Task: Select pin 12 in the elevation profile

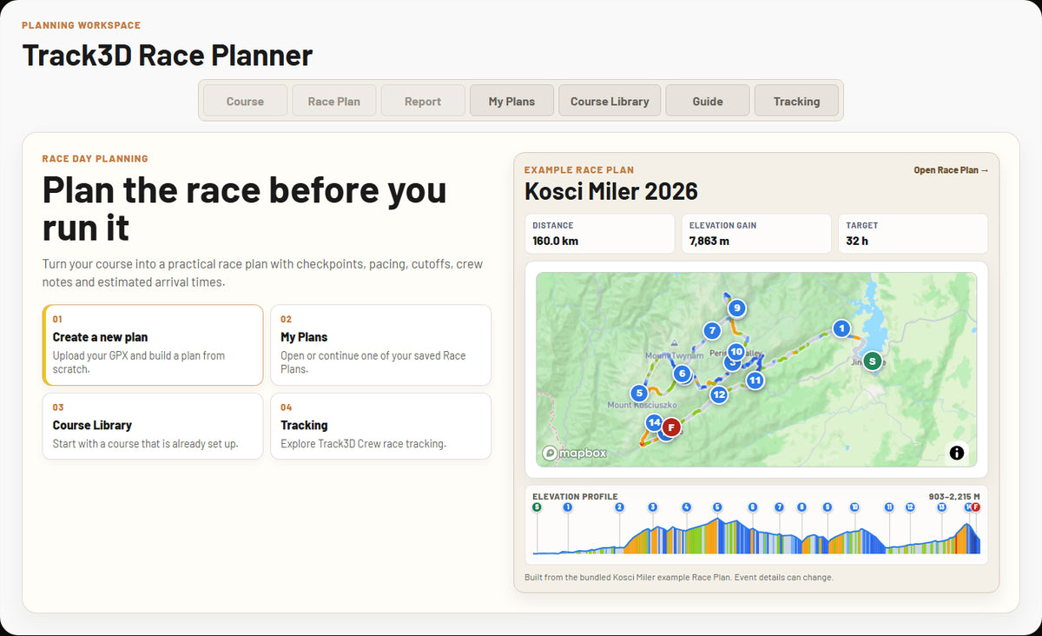Action: (910, 507)
